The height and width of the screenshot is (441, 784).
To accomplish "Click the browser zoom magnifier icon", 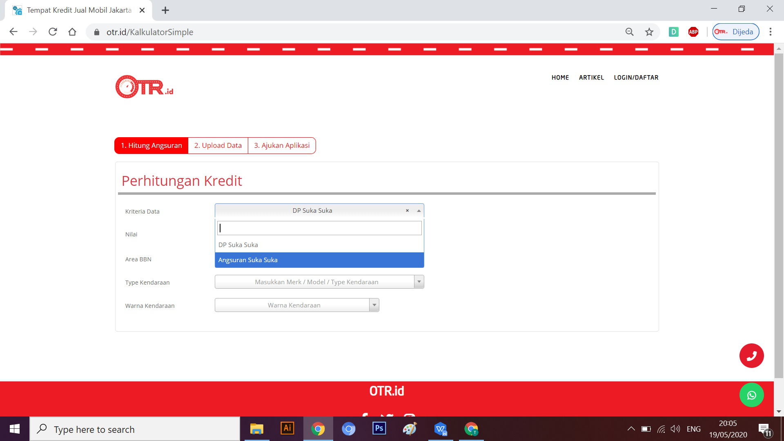I will tap(629, 32).
